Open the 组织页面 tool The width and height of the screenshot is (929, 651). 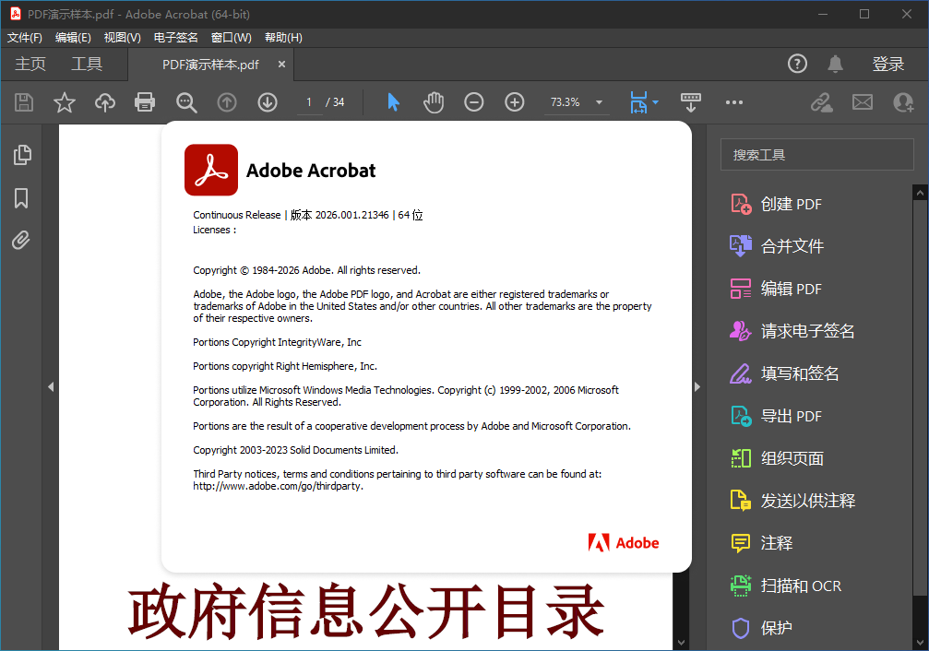[777, 458]
